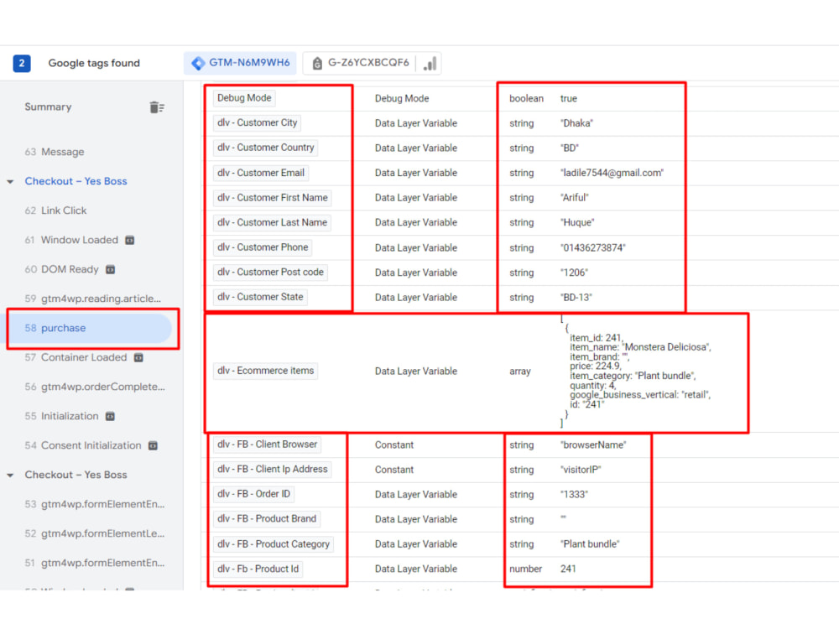Viewport: 839px width, 629px height.
Task: Open the dlv - FB - Client Ip Address variable
Action: pos(273,469)
